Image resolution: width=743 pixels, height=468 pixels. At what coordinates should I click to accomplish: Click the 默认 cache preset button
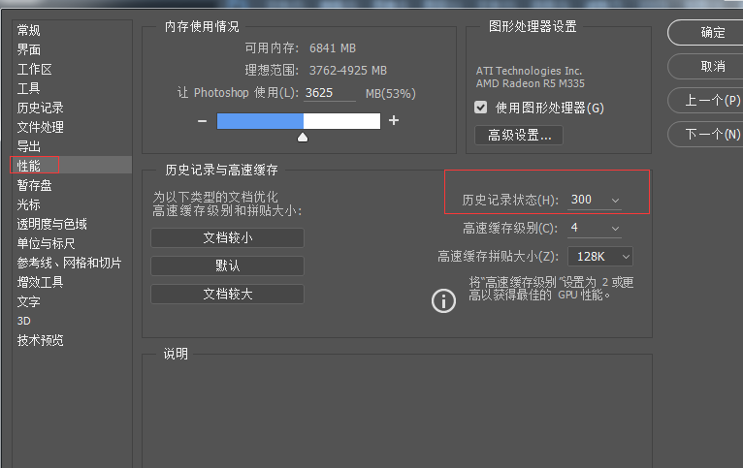(x=227, y=265)
